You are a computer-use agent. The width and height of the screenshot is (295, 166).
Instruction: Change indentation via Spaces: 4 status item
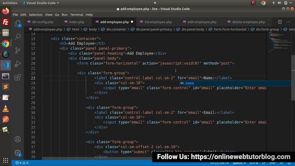tap(239, 163)
